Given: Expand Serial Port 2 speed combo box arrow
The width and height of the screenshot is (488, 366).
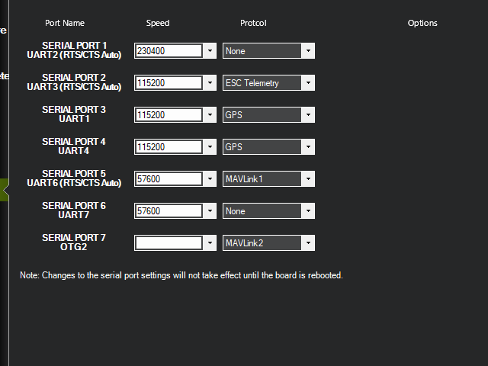Looking at the screenshot, I should pyautogui.click(x=210, y=83).
